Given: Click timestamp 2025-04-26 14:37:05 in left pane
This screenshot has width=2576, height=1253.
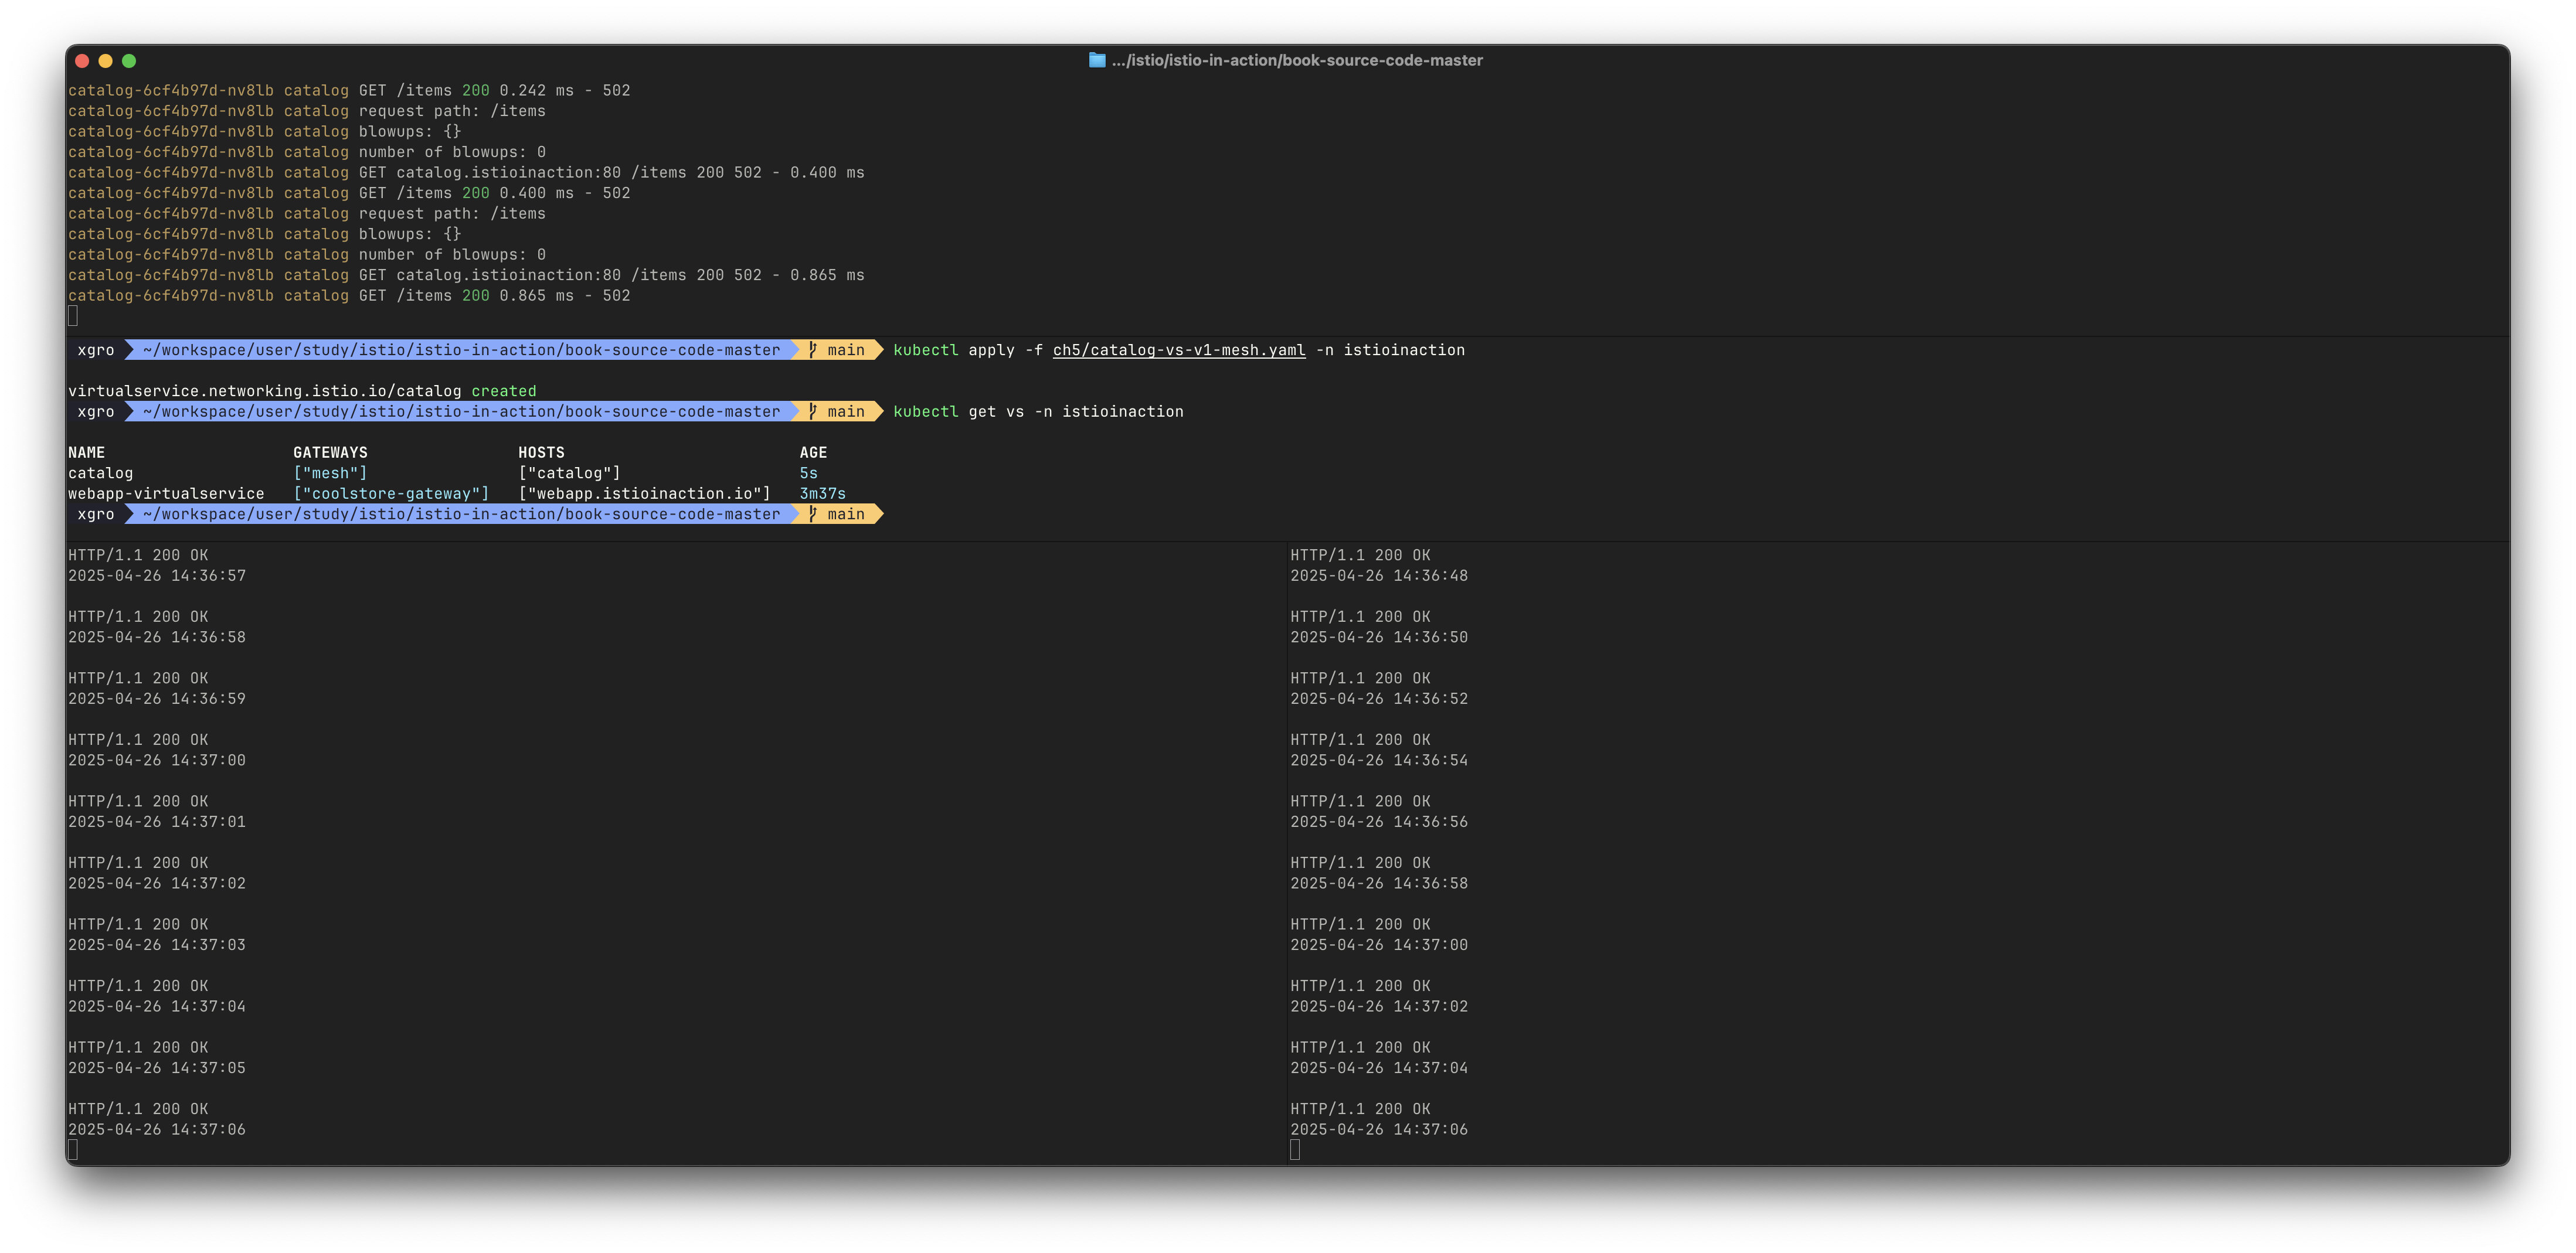Looking at the screenshot, I should 157,1067.
